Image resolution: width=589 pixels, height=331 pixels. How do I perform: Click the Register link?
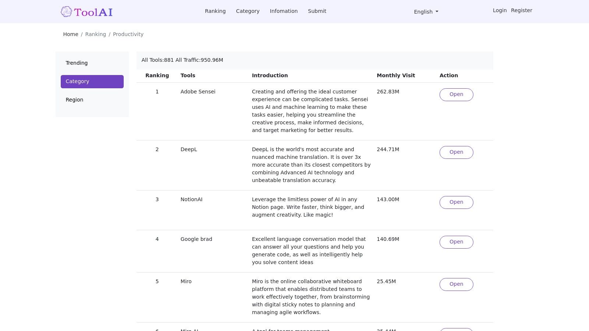coord(522,10)
